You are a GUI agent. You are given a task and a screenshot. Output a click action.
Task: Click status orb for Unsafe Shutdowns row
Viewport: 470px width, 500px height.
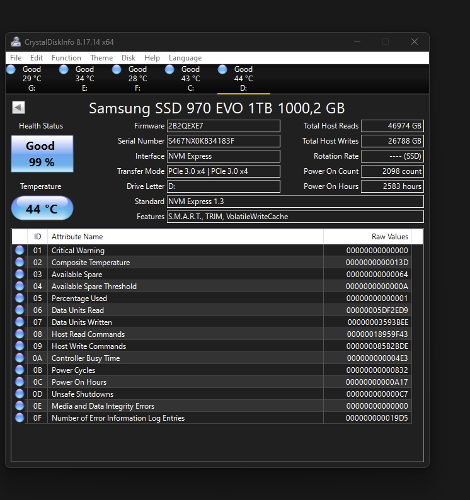click(20, 394)
